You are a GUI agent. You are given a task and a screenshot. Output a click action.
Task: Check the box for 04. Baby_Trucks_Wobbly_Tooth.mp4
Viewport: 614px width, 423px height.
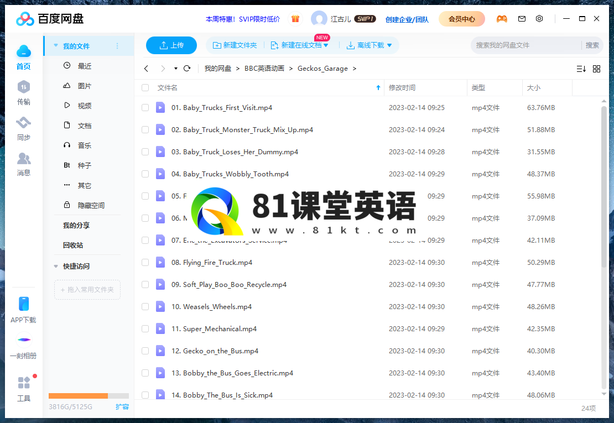145,174
